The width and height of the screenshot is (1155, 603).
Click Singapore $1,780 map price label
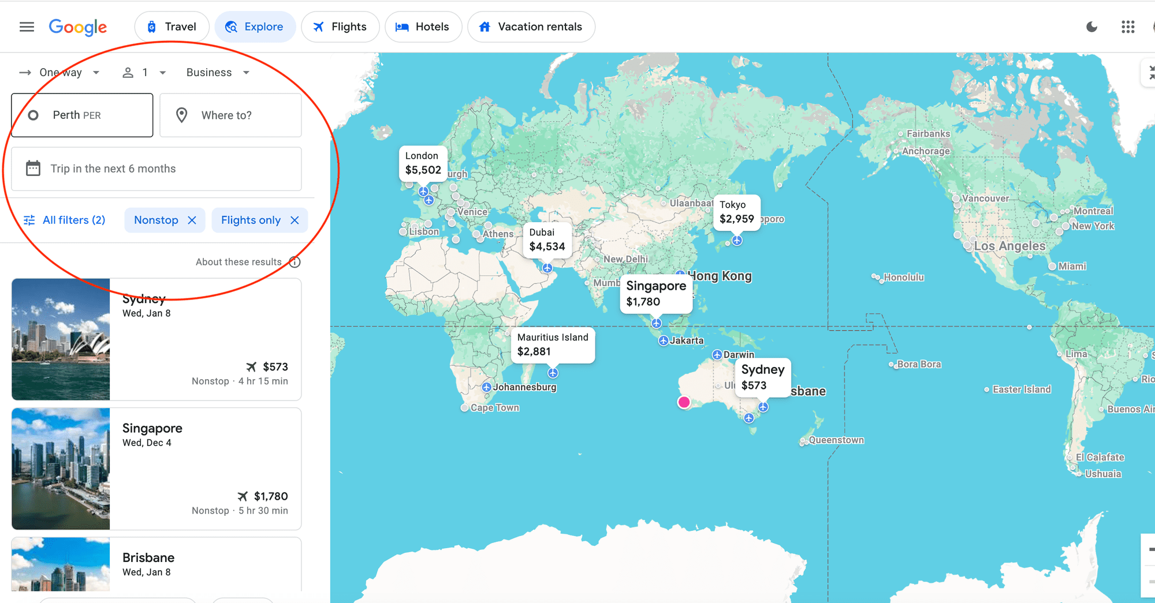point(656,294)
